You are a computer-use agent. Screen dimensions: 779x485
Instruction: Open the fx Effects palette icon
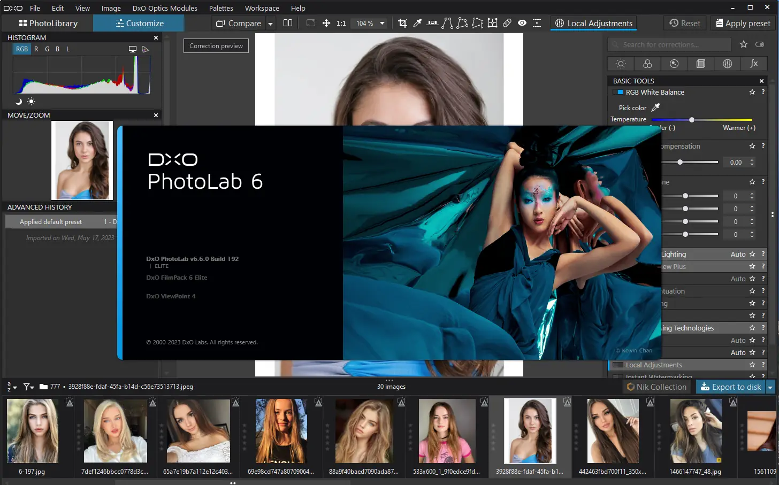(754, 64)
